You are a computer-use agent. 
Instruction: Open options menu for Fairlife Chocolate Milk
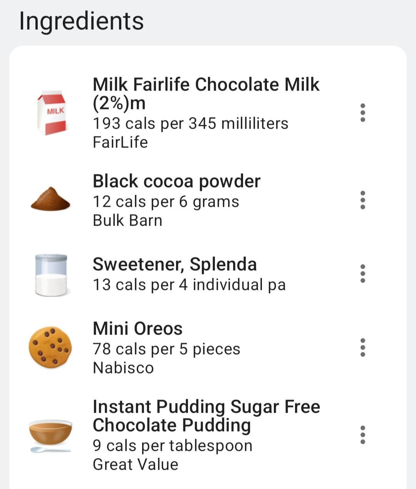click(362, 113)
